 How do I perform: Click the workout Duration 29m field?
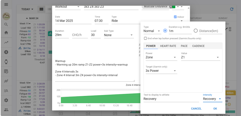(x=62, y=35)
